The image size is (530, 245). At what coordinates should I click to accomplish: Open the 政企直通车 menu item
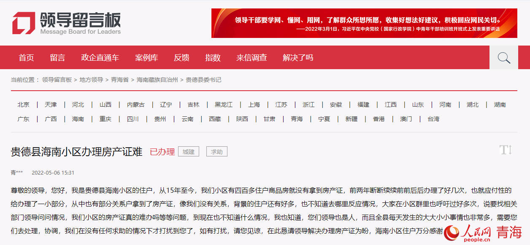tap(100, 58)
